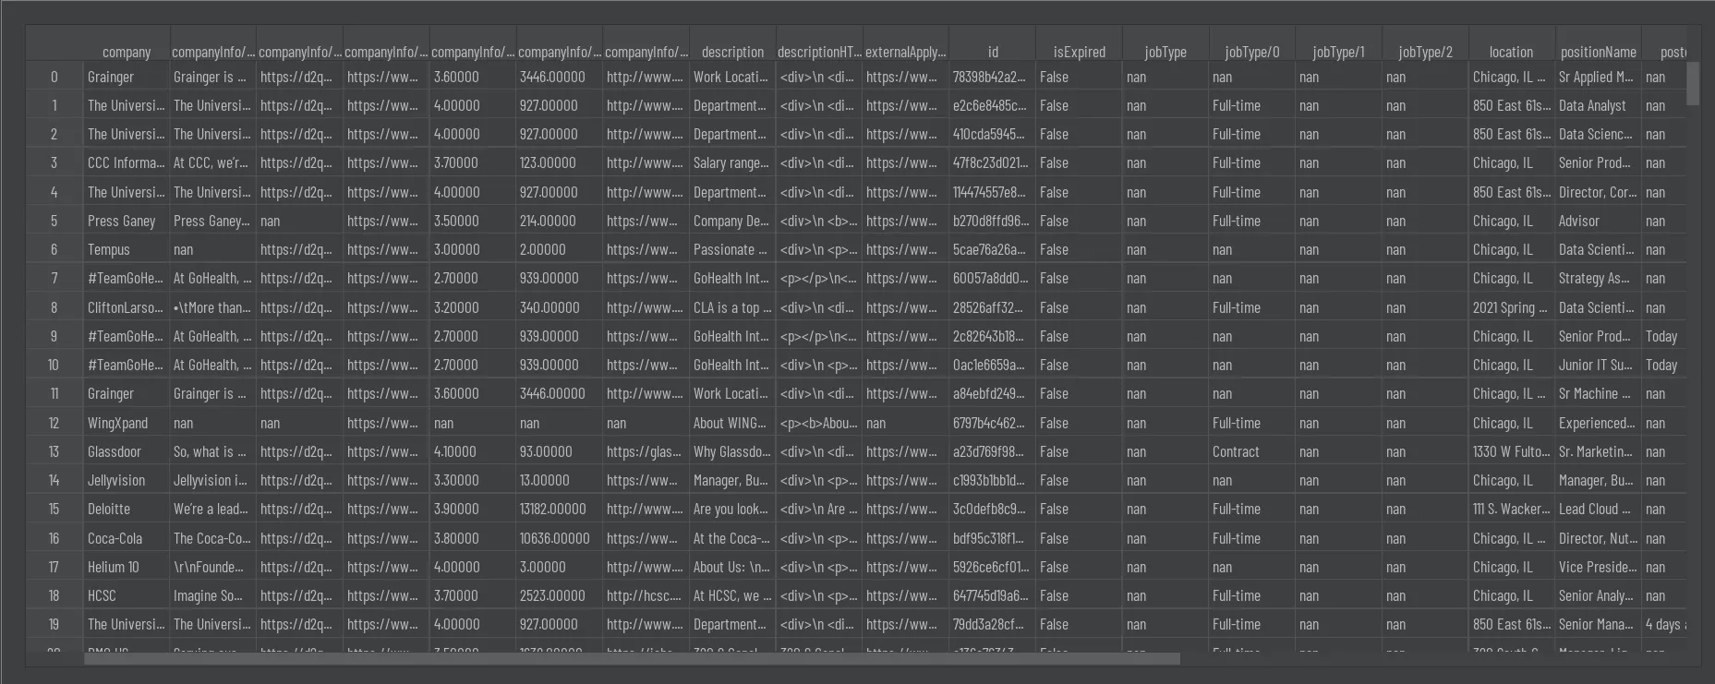Click the 'HCSC' company cell

[x=127, y=595]
